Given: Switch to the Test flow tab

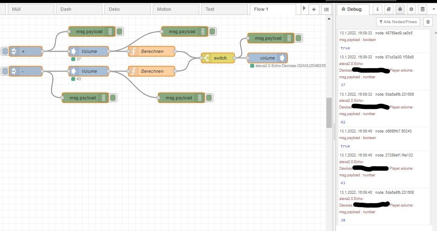Looking at the screenshot, I should 225,9.
